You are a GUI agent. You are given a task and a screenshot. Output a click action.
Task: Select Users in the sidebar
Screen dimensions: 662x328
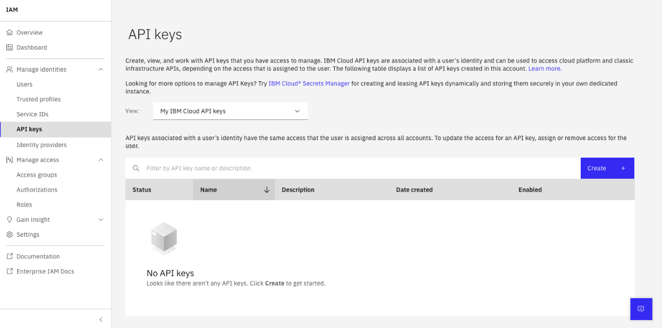tap(26, 84)
